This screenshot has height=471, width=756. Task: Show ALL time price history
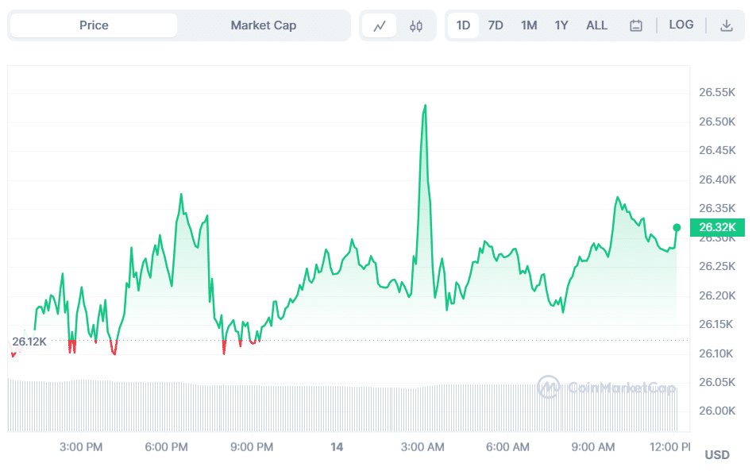click(x=596, y=25)
